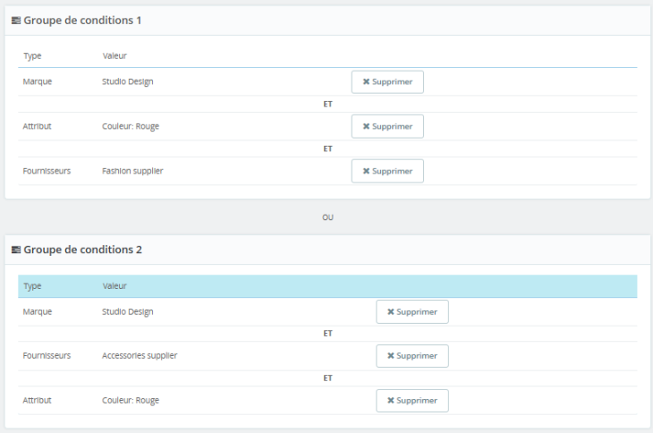Viewport: 653px width, 433px height.
Task: Click the Fournisseurs type cell in group 1
Action: [47, 171]
